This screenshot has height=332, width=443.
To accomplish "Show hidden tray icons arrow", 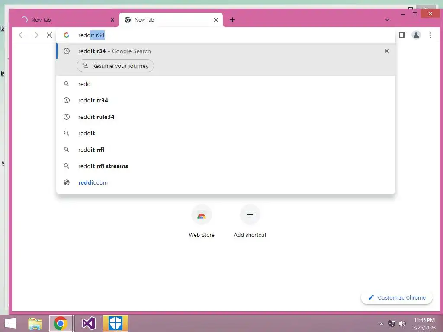I will tap(382, 323).
